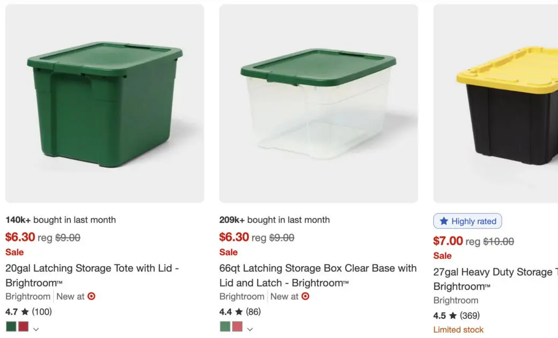Choose the green swatch for 66qt storage box
This screenshot has width=558, height=338.
click(x=225, y=327)
